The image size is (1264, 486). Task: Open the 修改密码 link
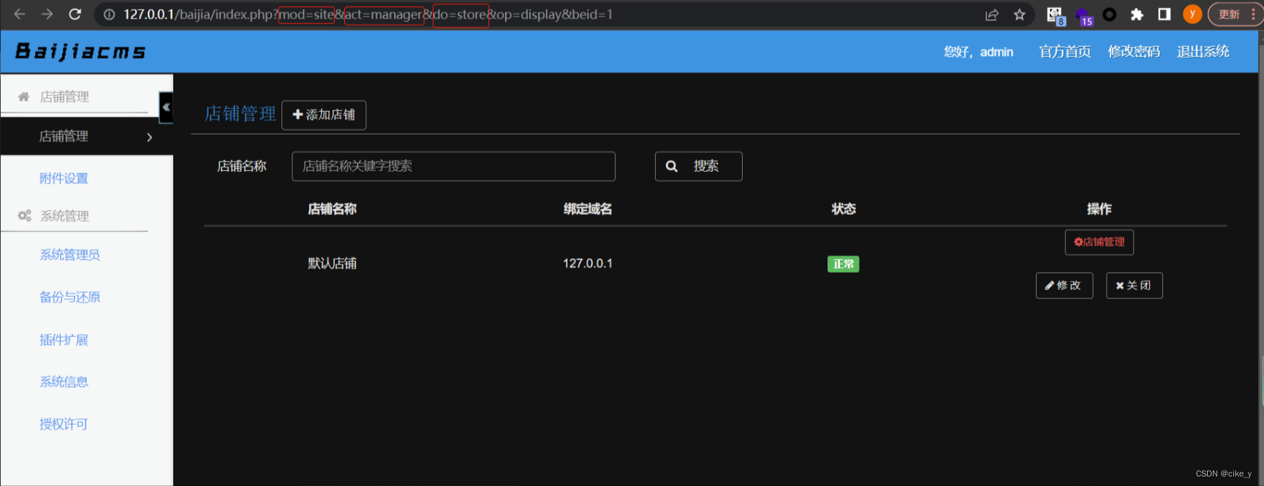coord(1133,52)
